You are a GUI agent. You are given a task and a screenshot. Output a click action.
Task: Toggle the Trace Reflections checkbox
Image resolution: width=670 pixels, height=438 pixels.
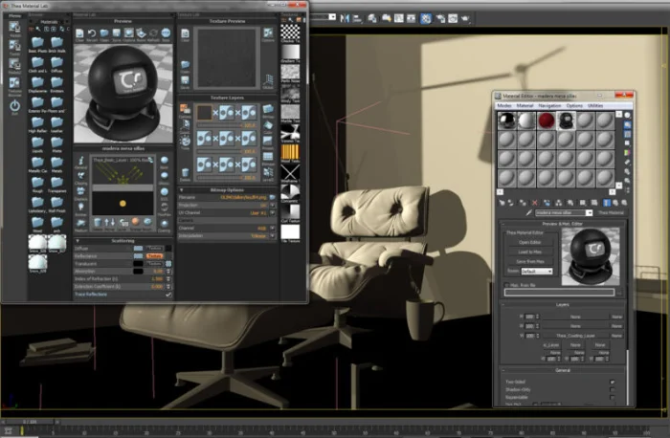(x=168, y=295)
